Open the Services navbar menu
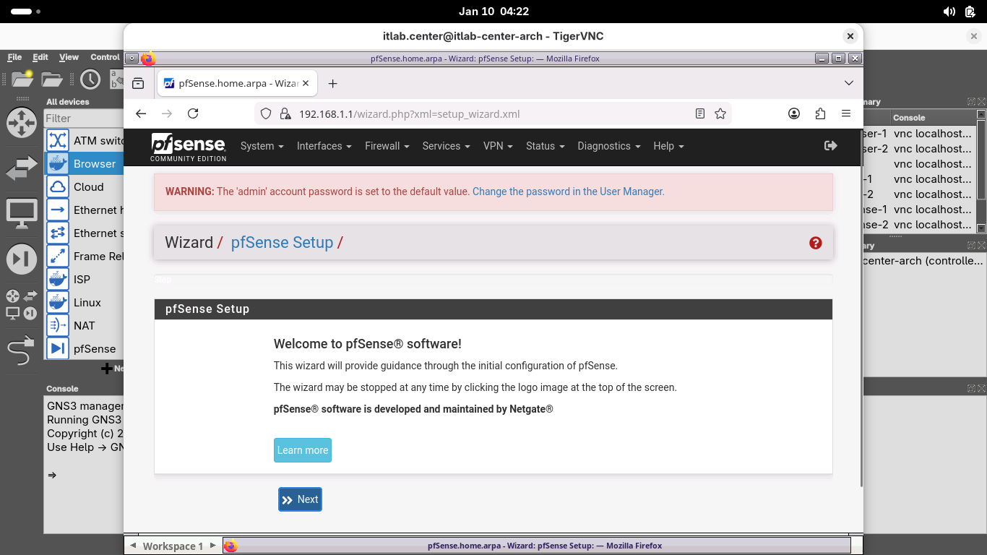This screenshot has width=987, height=555. [446, 146]
